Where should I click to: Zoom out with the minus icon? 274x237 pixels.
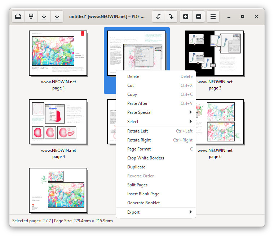point(199,17)
